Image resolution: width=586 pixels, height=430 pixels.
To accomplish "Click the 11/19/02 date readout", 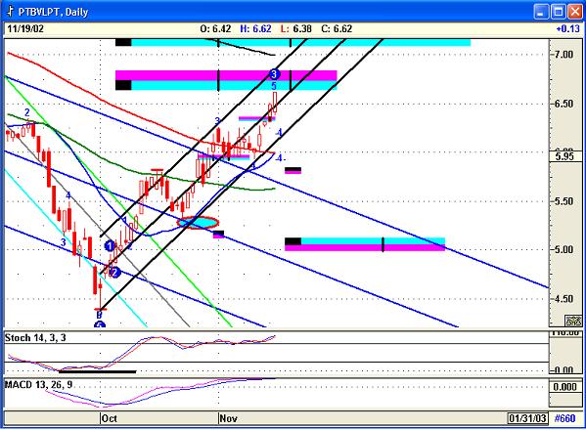I will point(25,28).
